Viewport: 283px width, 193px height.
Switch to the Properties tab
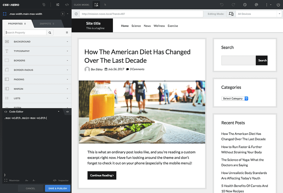click(17, 24)
